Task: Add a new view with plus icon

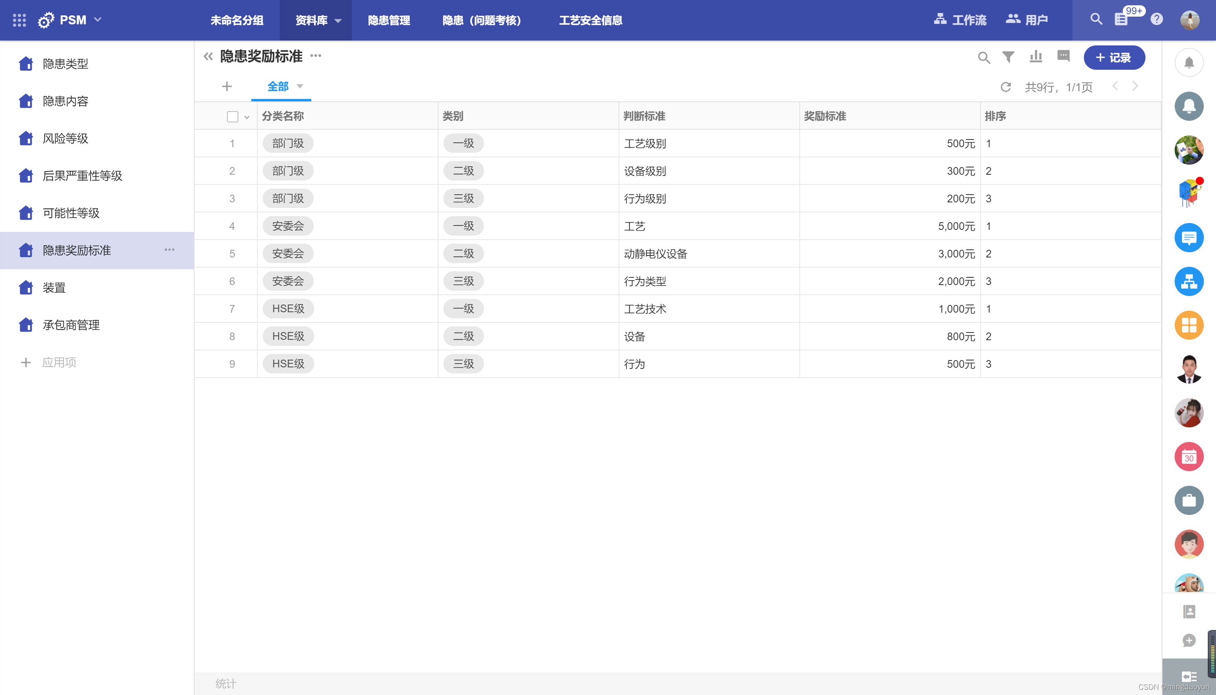Action: [227, 86]
